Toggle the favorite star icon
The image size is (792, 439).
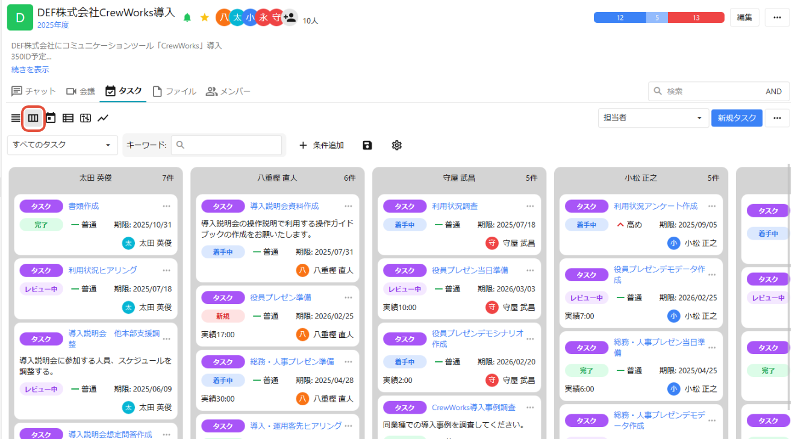point(205,17)
